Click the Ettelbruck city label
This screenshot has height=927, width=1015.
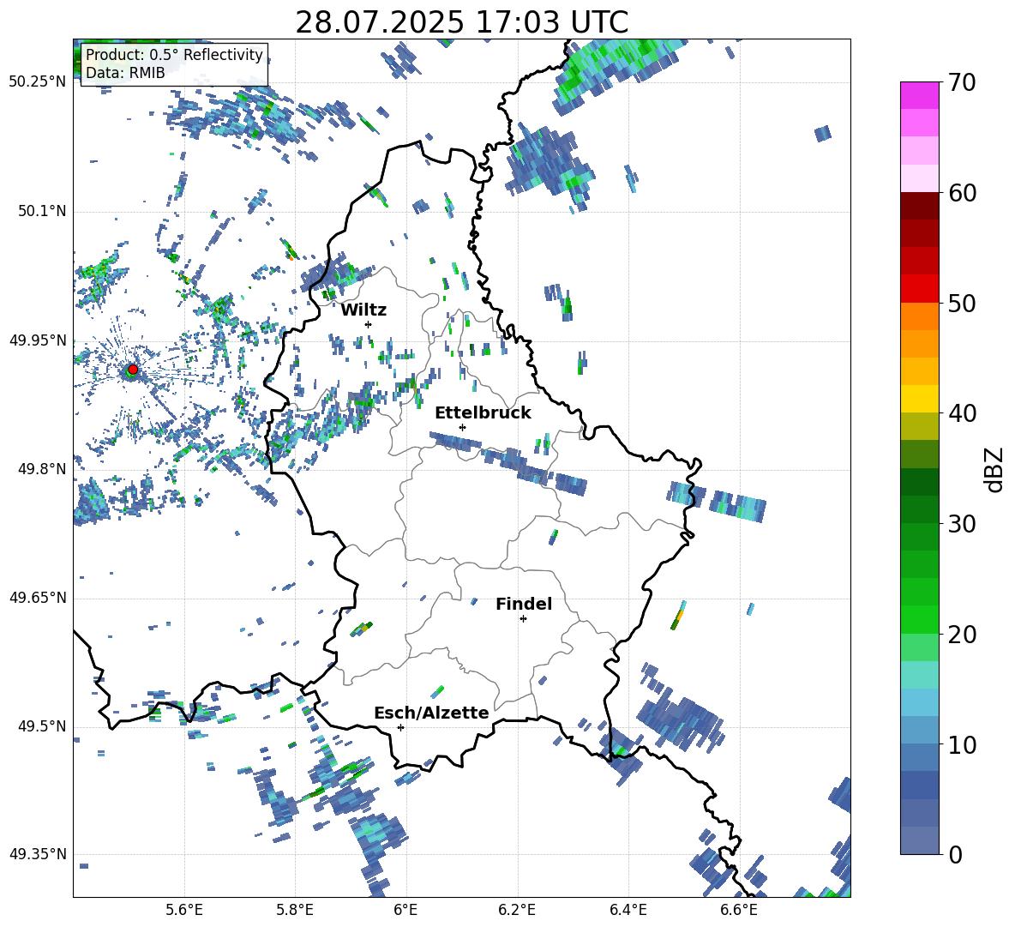483,413
